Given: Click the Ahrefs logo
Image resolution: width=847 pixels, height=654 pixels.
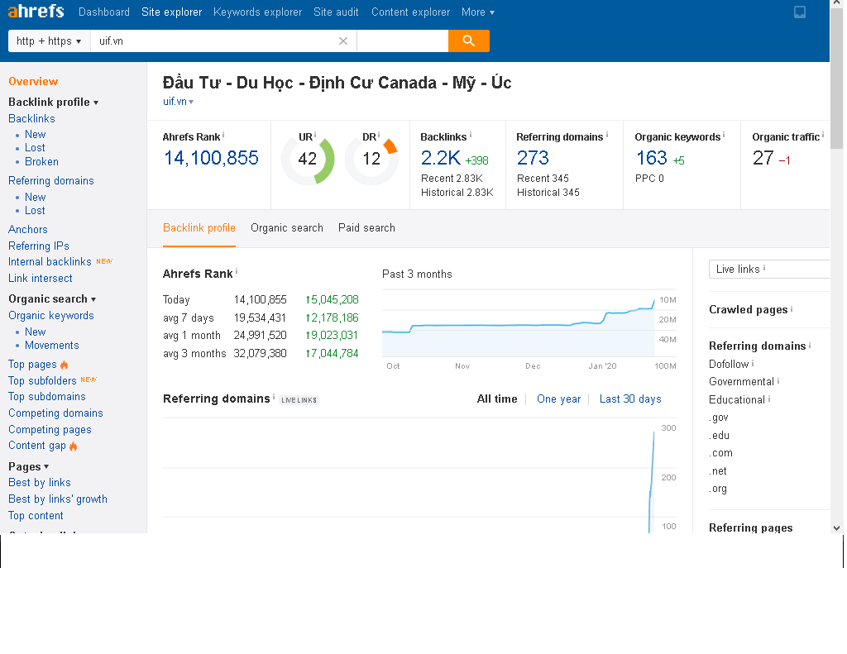Looking at the screenshot, I should 36,12.
